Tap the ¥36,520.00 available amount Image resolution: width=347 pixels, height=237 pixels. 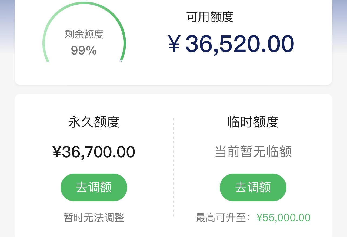[x=231, y=44]
